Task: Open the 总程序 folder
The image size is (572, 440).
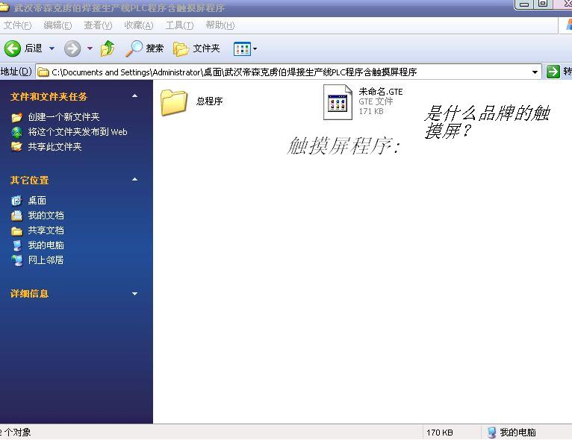Action: (174, 101)
